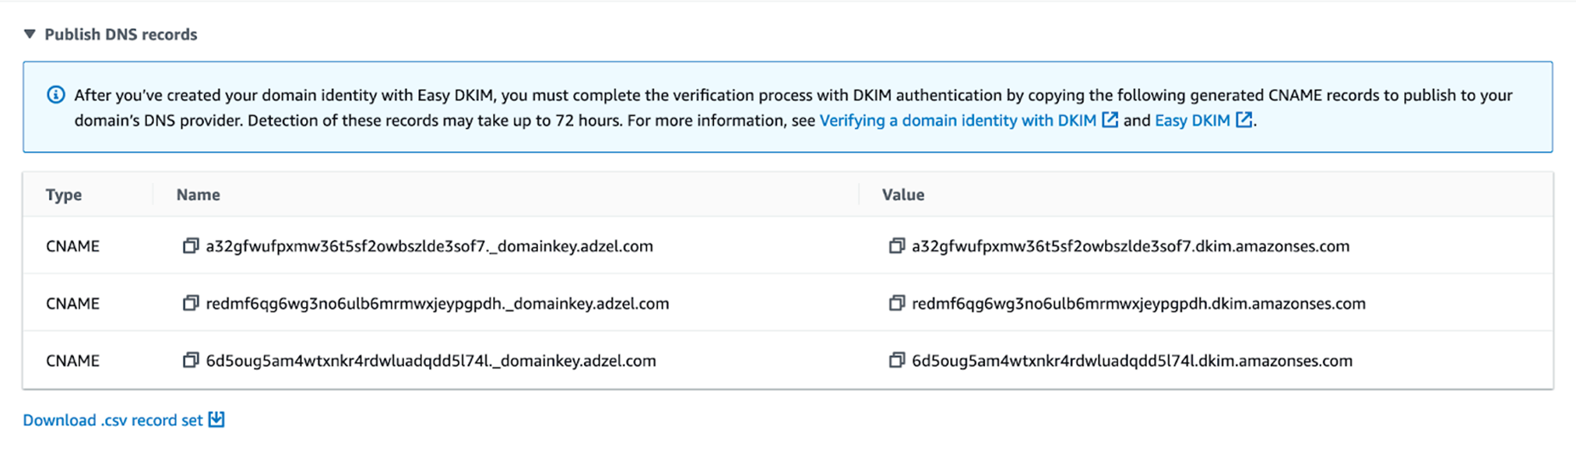This screenshot has height=454, width=1576.
Task: Click external-link icon beside Easy DKIM
Action: point(1244,121)
